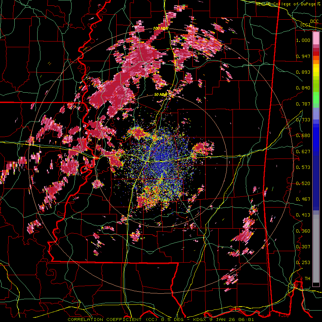Click the "06:01" timestamp in the caption
322x322 pixels.
[x=246, y=319]
